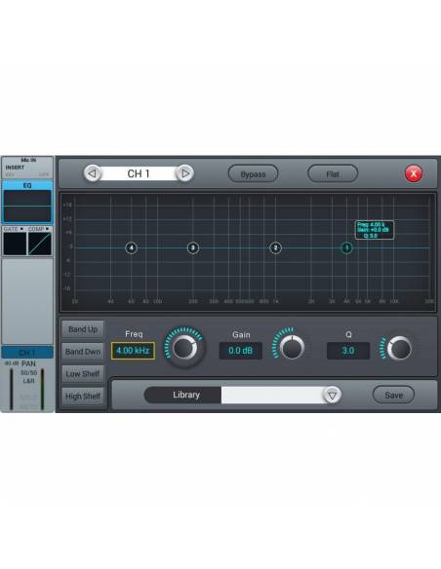
Task: Select the Freq value field 4.00 kHz
Action: [133, 351]
